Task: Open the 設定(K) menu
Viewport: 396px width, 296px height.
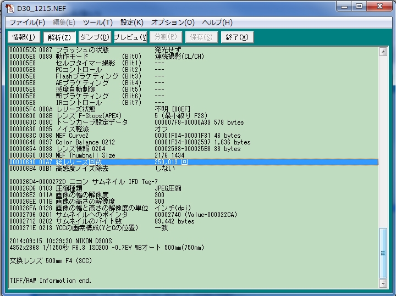Action: [x=132, y=23]
